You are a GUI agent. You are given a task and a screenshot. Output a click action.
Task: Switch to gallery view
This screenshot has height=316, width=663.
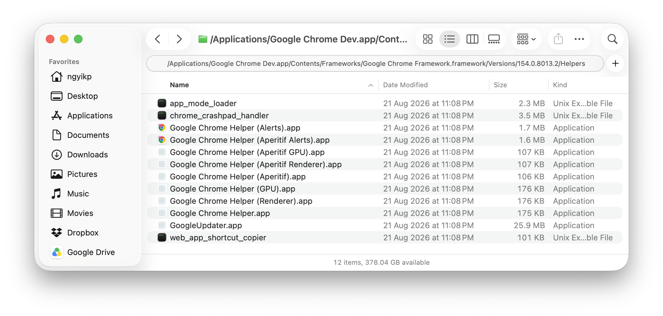[494, 39]
